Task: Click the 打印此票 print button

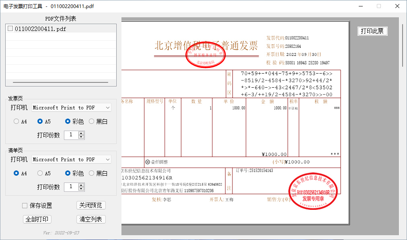Action: point(372,31)
